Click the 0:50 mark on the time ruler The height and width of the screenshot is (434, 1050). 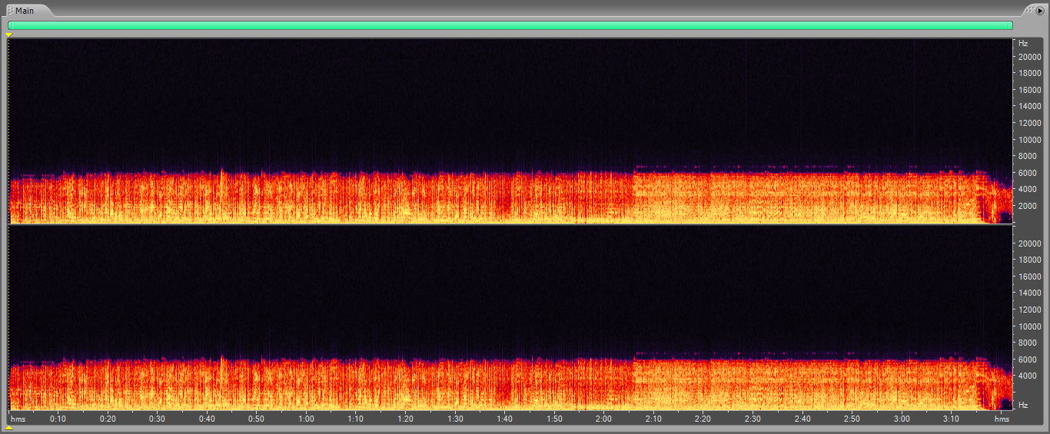(x=256, y=419)
